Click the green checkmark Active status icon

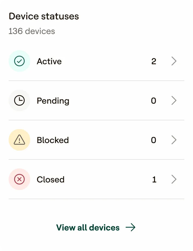[19, 61]
